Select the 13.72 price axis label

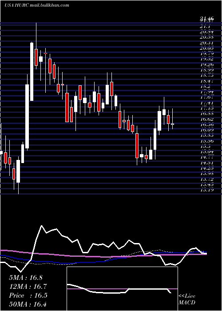(x=207, y=179)
